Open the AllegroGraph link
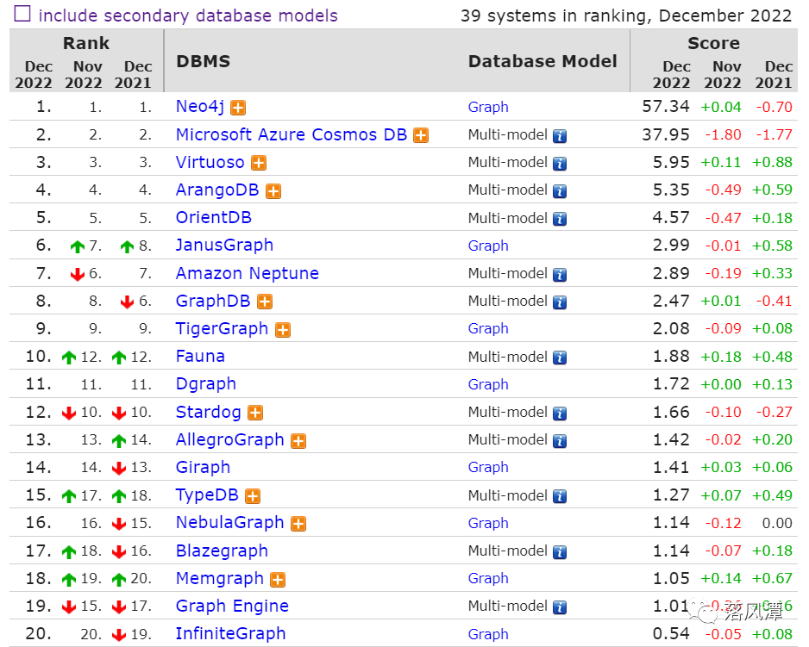The height and width of the screenshot is (647, 809). click(x=230, y=440)
